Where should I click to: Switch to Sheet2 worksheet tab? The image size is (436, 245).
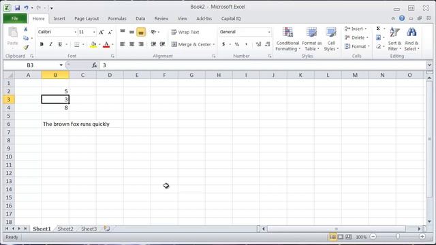pyautogui.click(x=65, y=229)
